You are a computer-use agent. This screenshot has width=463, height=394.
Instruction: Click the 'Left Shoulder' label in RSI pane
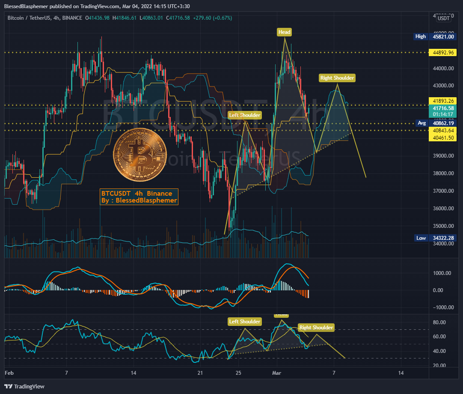(245, 321)
